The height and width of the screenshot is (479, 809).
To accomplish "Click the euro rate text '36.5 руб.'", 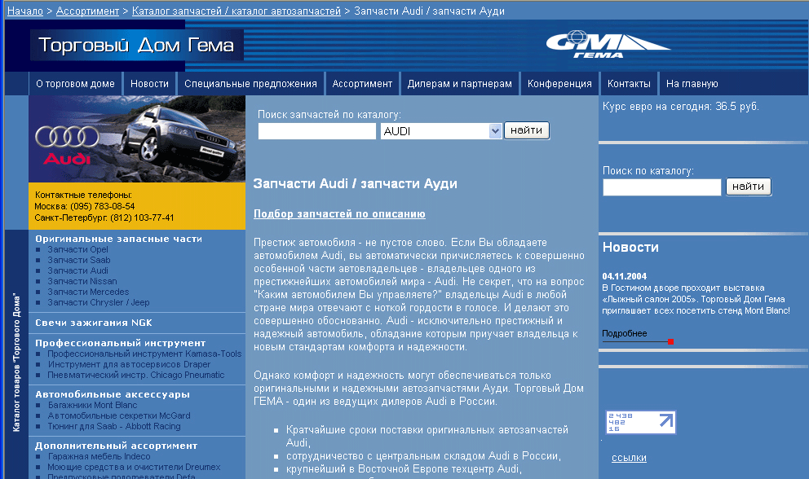I will (736, 107).
